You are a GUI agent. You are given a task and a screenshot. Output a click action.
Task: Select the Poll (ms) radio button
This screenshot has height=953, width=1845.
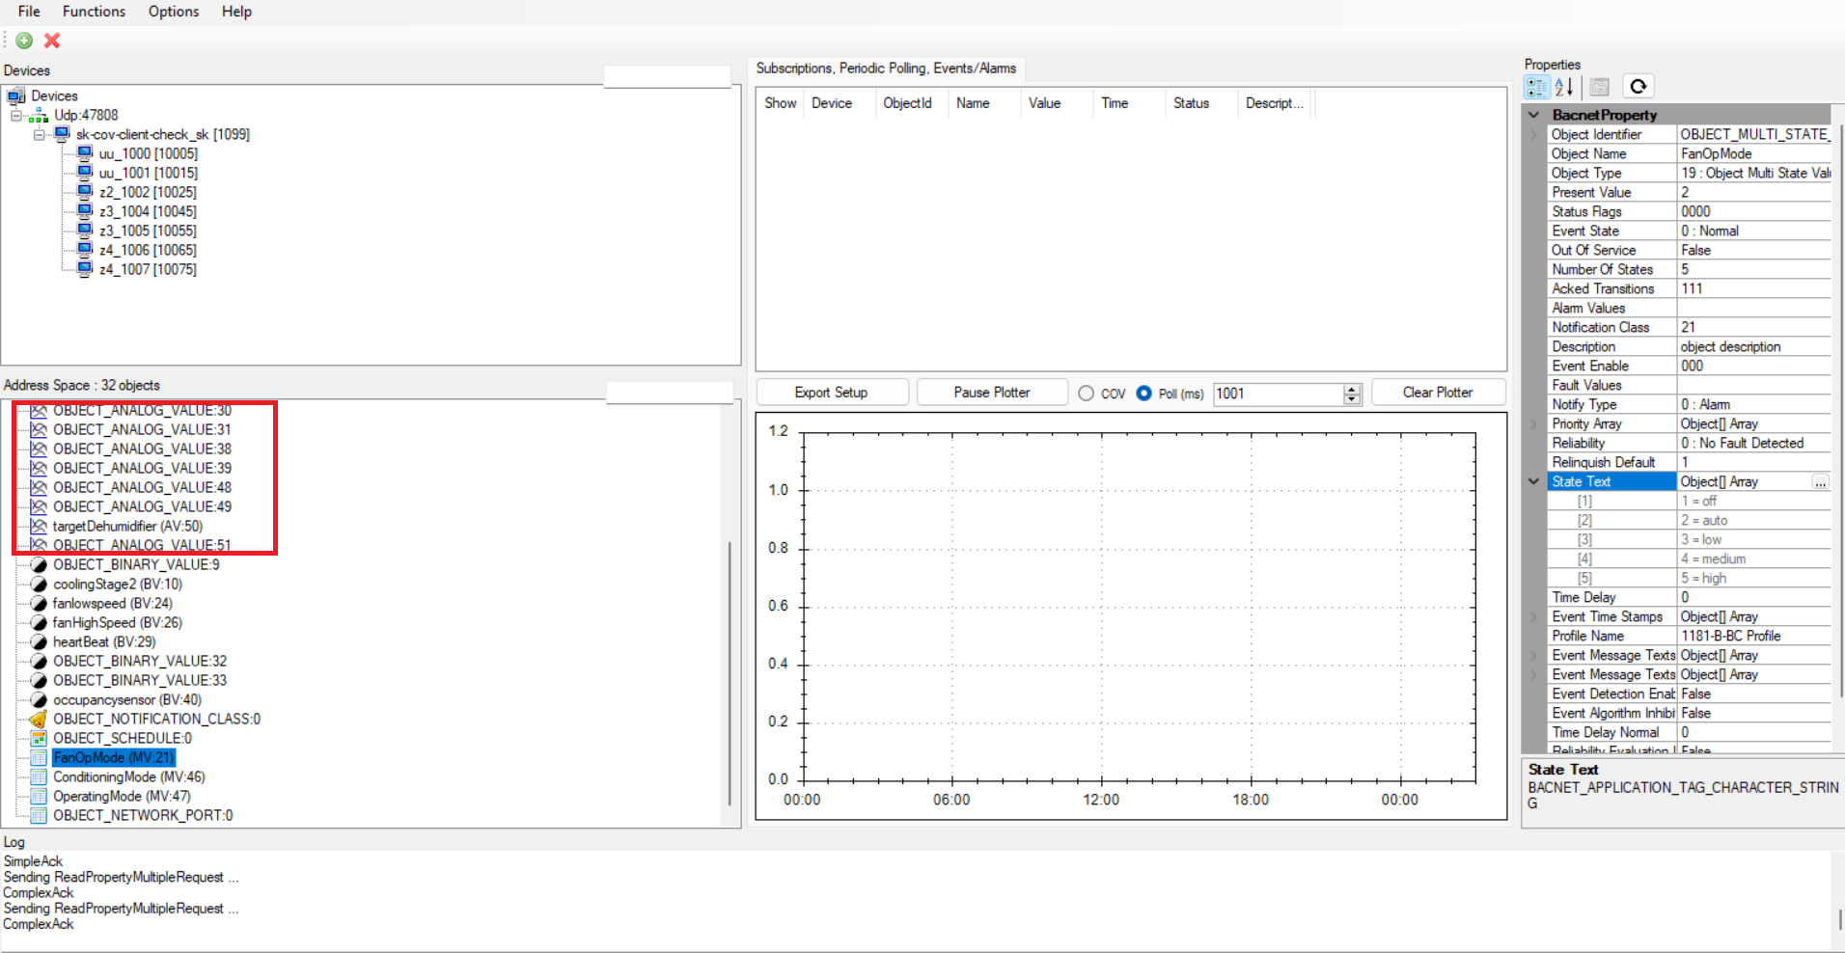coord(1143,394)
